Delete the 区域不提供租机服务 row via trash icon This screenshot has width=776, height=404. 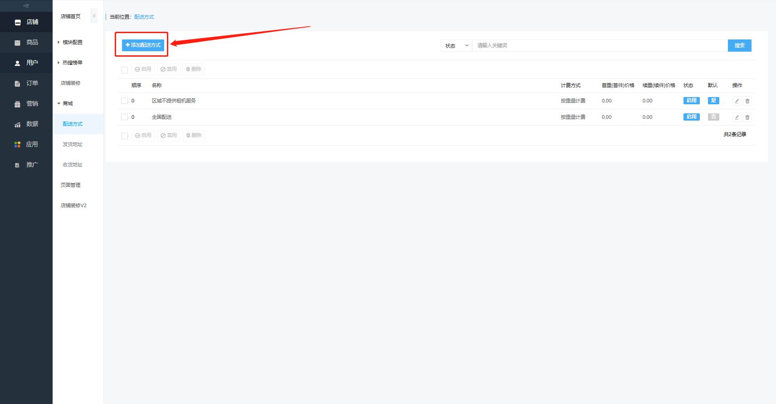747,101
